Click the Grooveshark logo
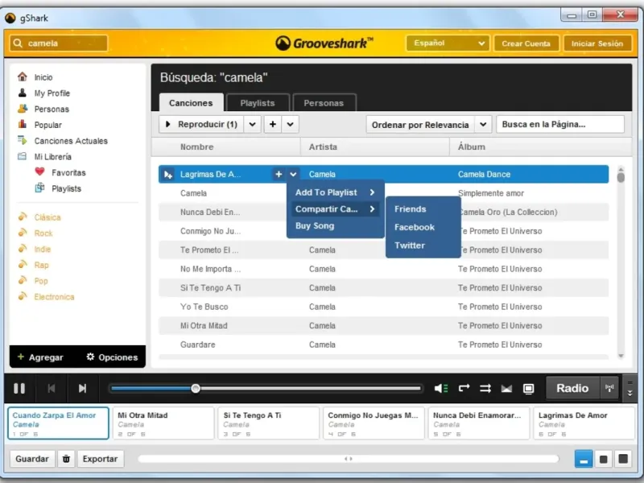644x483 pixels. tap(324, 43)
